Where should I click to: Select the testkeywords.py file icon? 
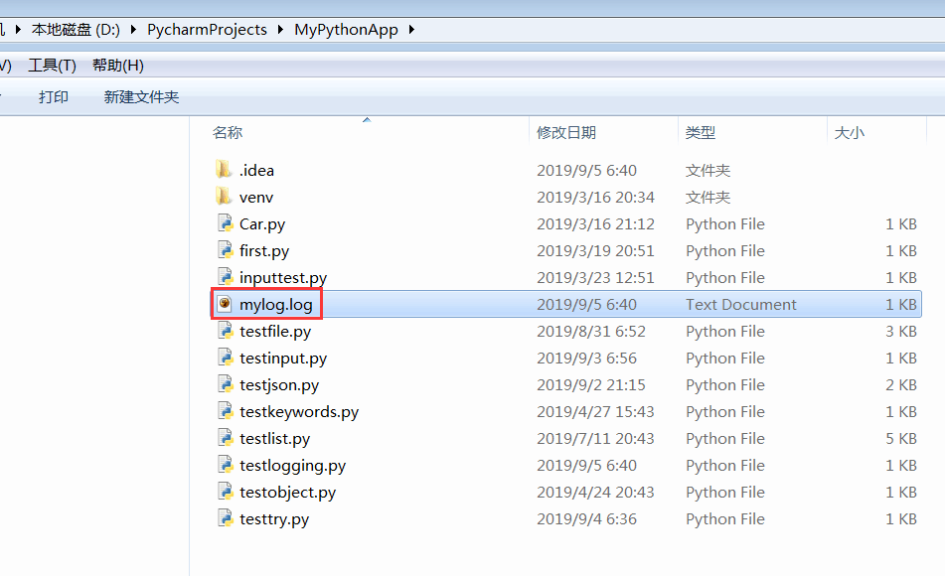click(x=227, y=411)
